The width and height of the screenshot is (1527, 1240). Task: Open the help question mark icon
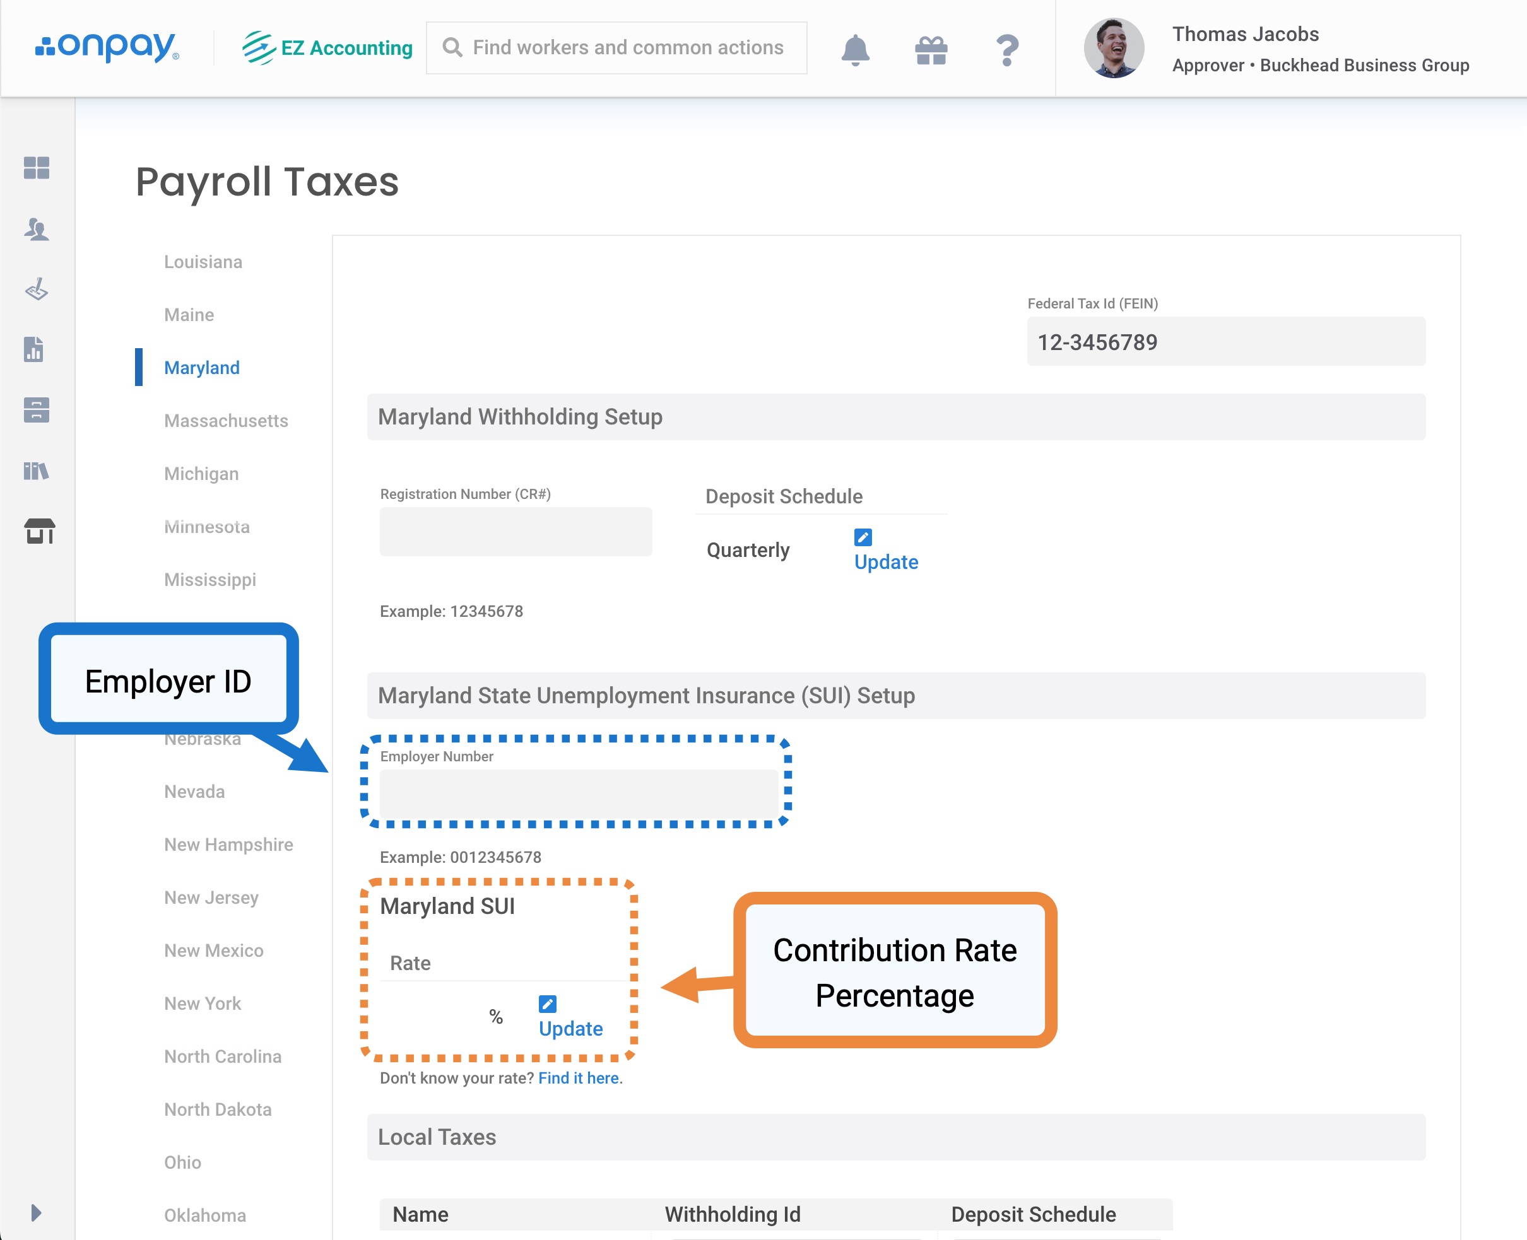[x=1008, y=49]
